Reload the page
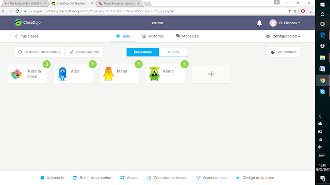Image resolution: width=330 pixels, height=185 pixels. click(x=18, y=11)
